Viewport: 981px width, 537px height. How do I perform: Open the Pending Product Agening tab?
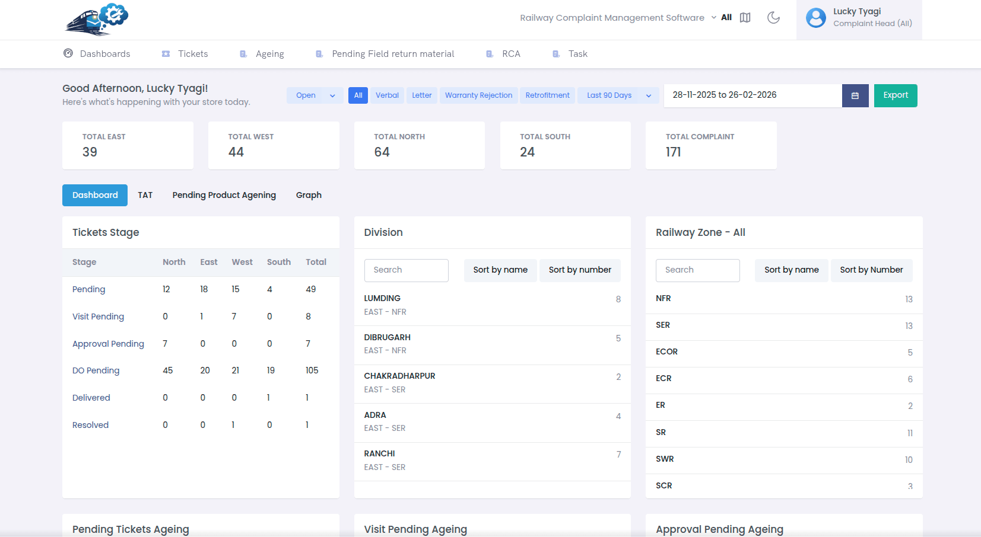click(224, 195)
